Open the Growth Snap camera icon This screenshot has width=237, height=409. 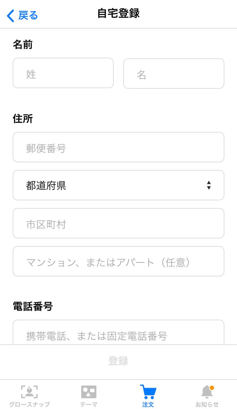(29, 392)
